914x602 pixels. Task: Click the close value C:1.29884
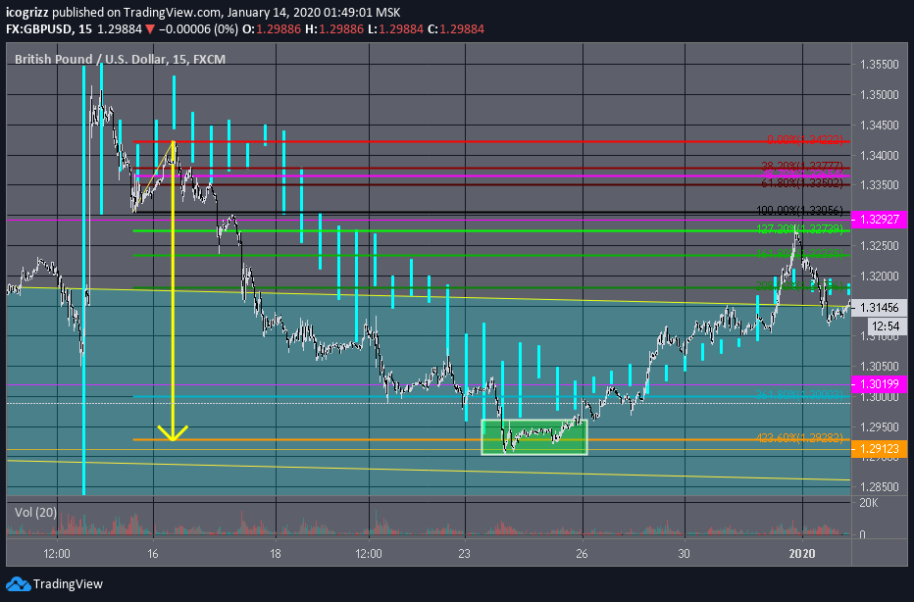(456, 29)
